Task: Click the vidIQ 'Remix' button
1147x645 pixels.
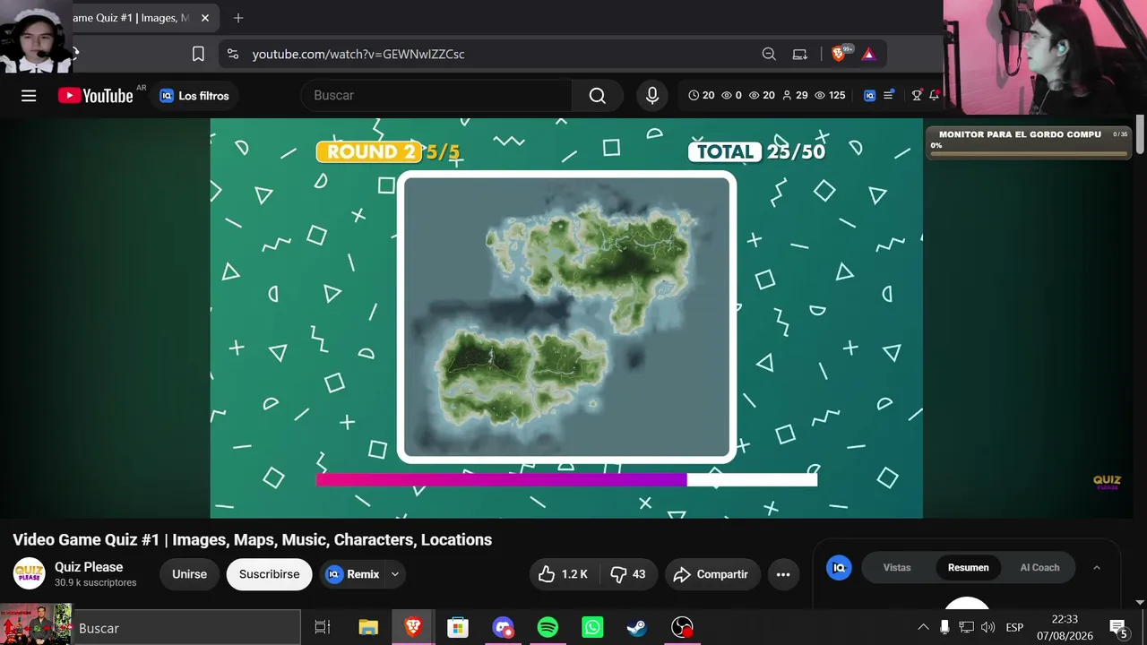Action: click(x=352, y=574)
